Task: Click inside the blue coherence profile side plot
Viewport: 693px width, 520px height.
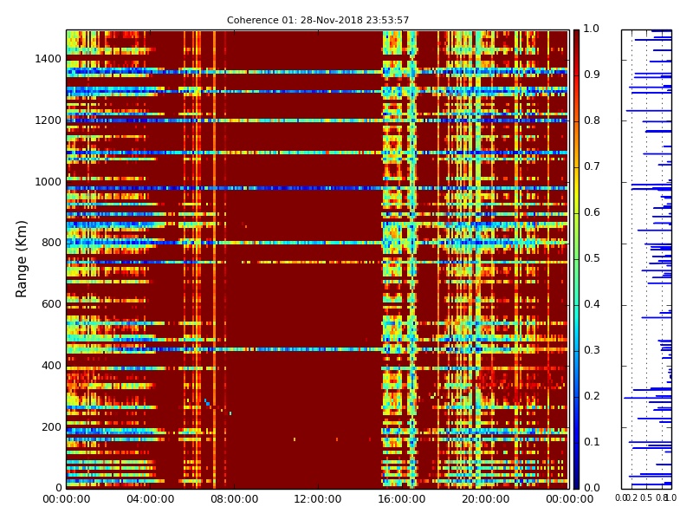Action: click(646, 259)
